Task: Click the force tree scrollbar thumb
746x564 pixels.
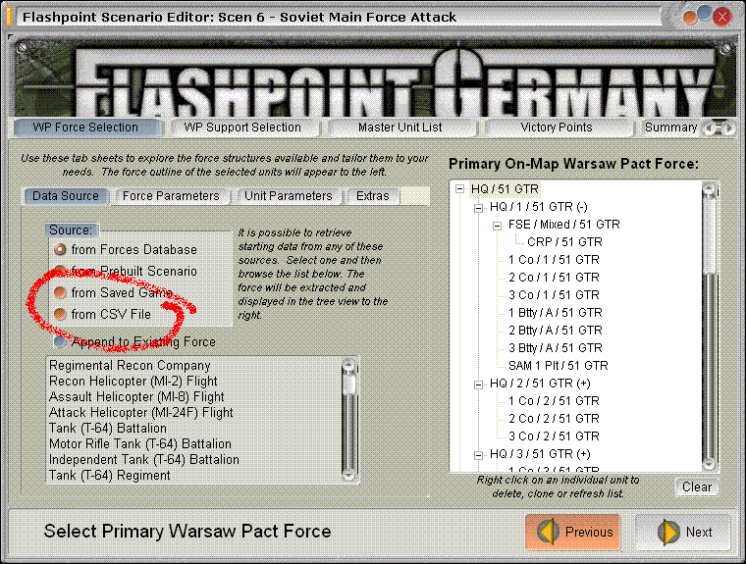Action: (x=710, y=234)
